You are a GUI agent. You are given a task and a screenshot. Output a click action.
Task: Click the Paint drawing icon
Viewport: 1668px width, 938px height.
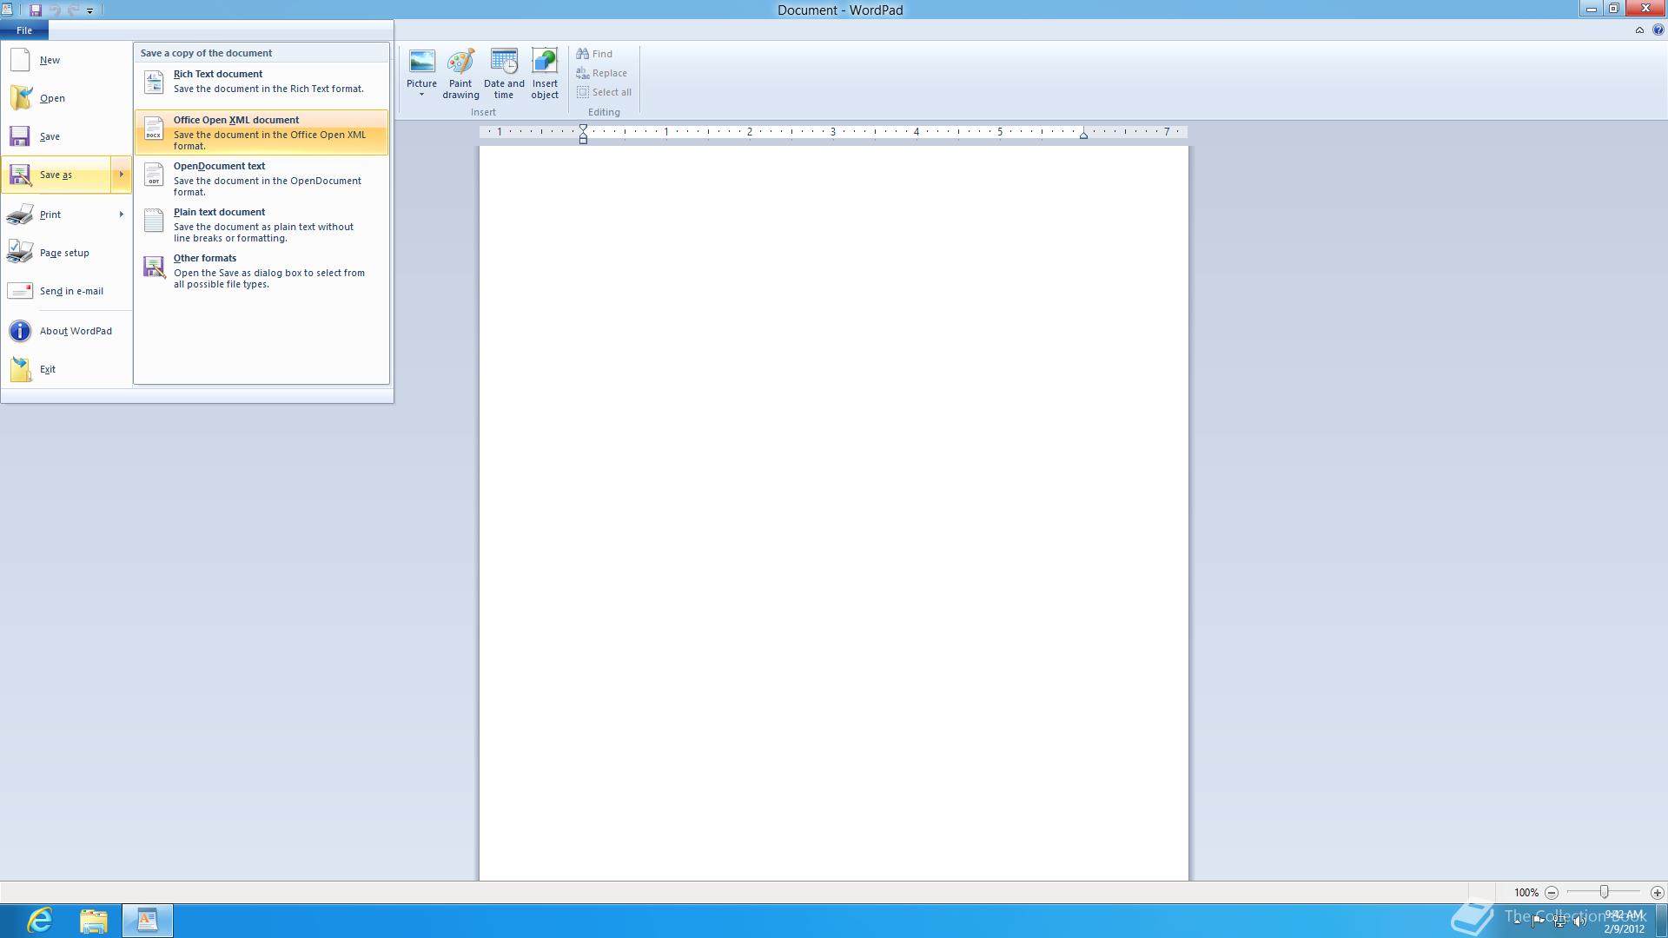(x=460, y=63)
